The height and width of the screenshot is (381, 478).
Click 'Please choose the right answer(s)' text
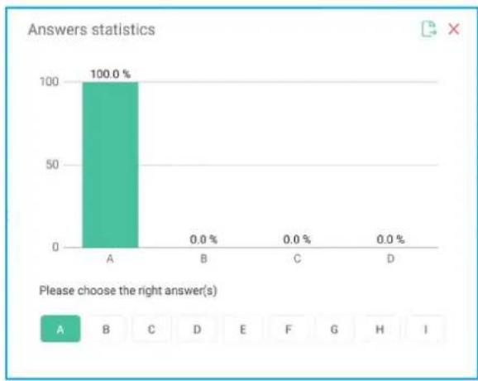[x=128, y=291]
